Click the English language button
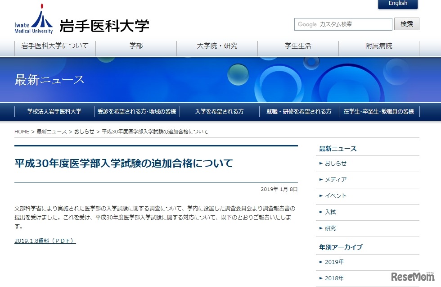 click(x=397, y=4)
